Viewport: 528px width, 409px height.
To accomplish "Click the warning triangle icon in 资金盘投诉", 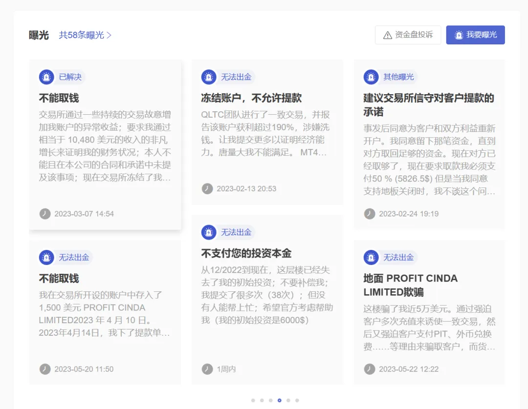I will (x=388, y=35).
